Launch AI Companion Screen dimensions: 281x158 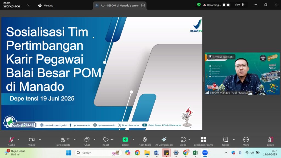click(x=164, y=141)
